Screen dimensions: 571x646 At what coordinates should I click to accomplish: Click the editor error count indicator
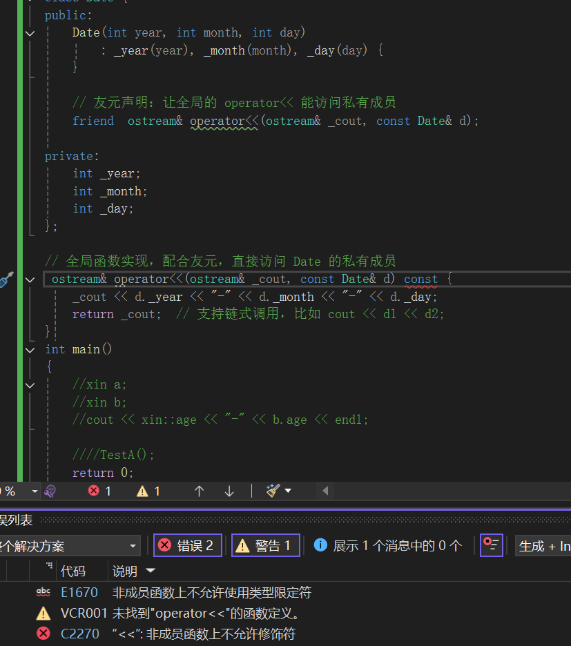click(x=99, y=491)
